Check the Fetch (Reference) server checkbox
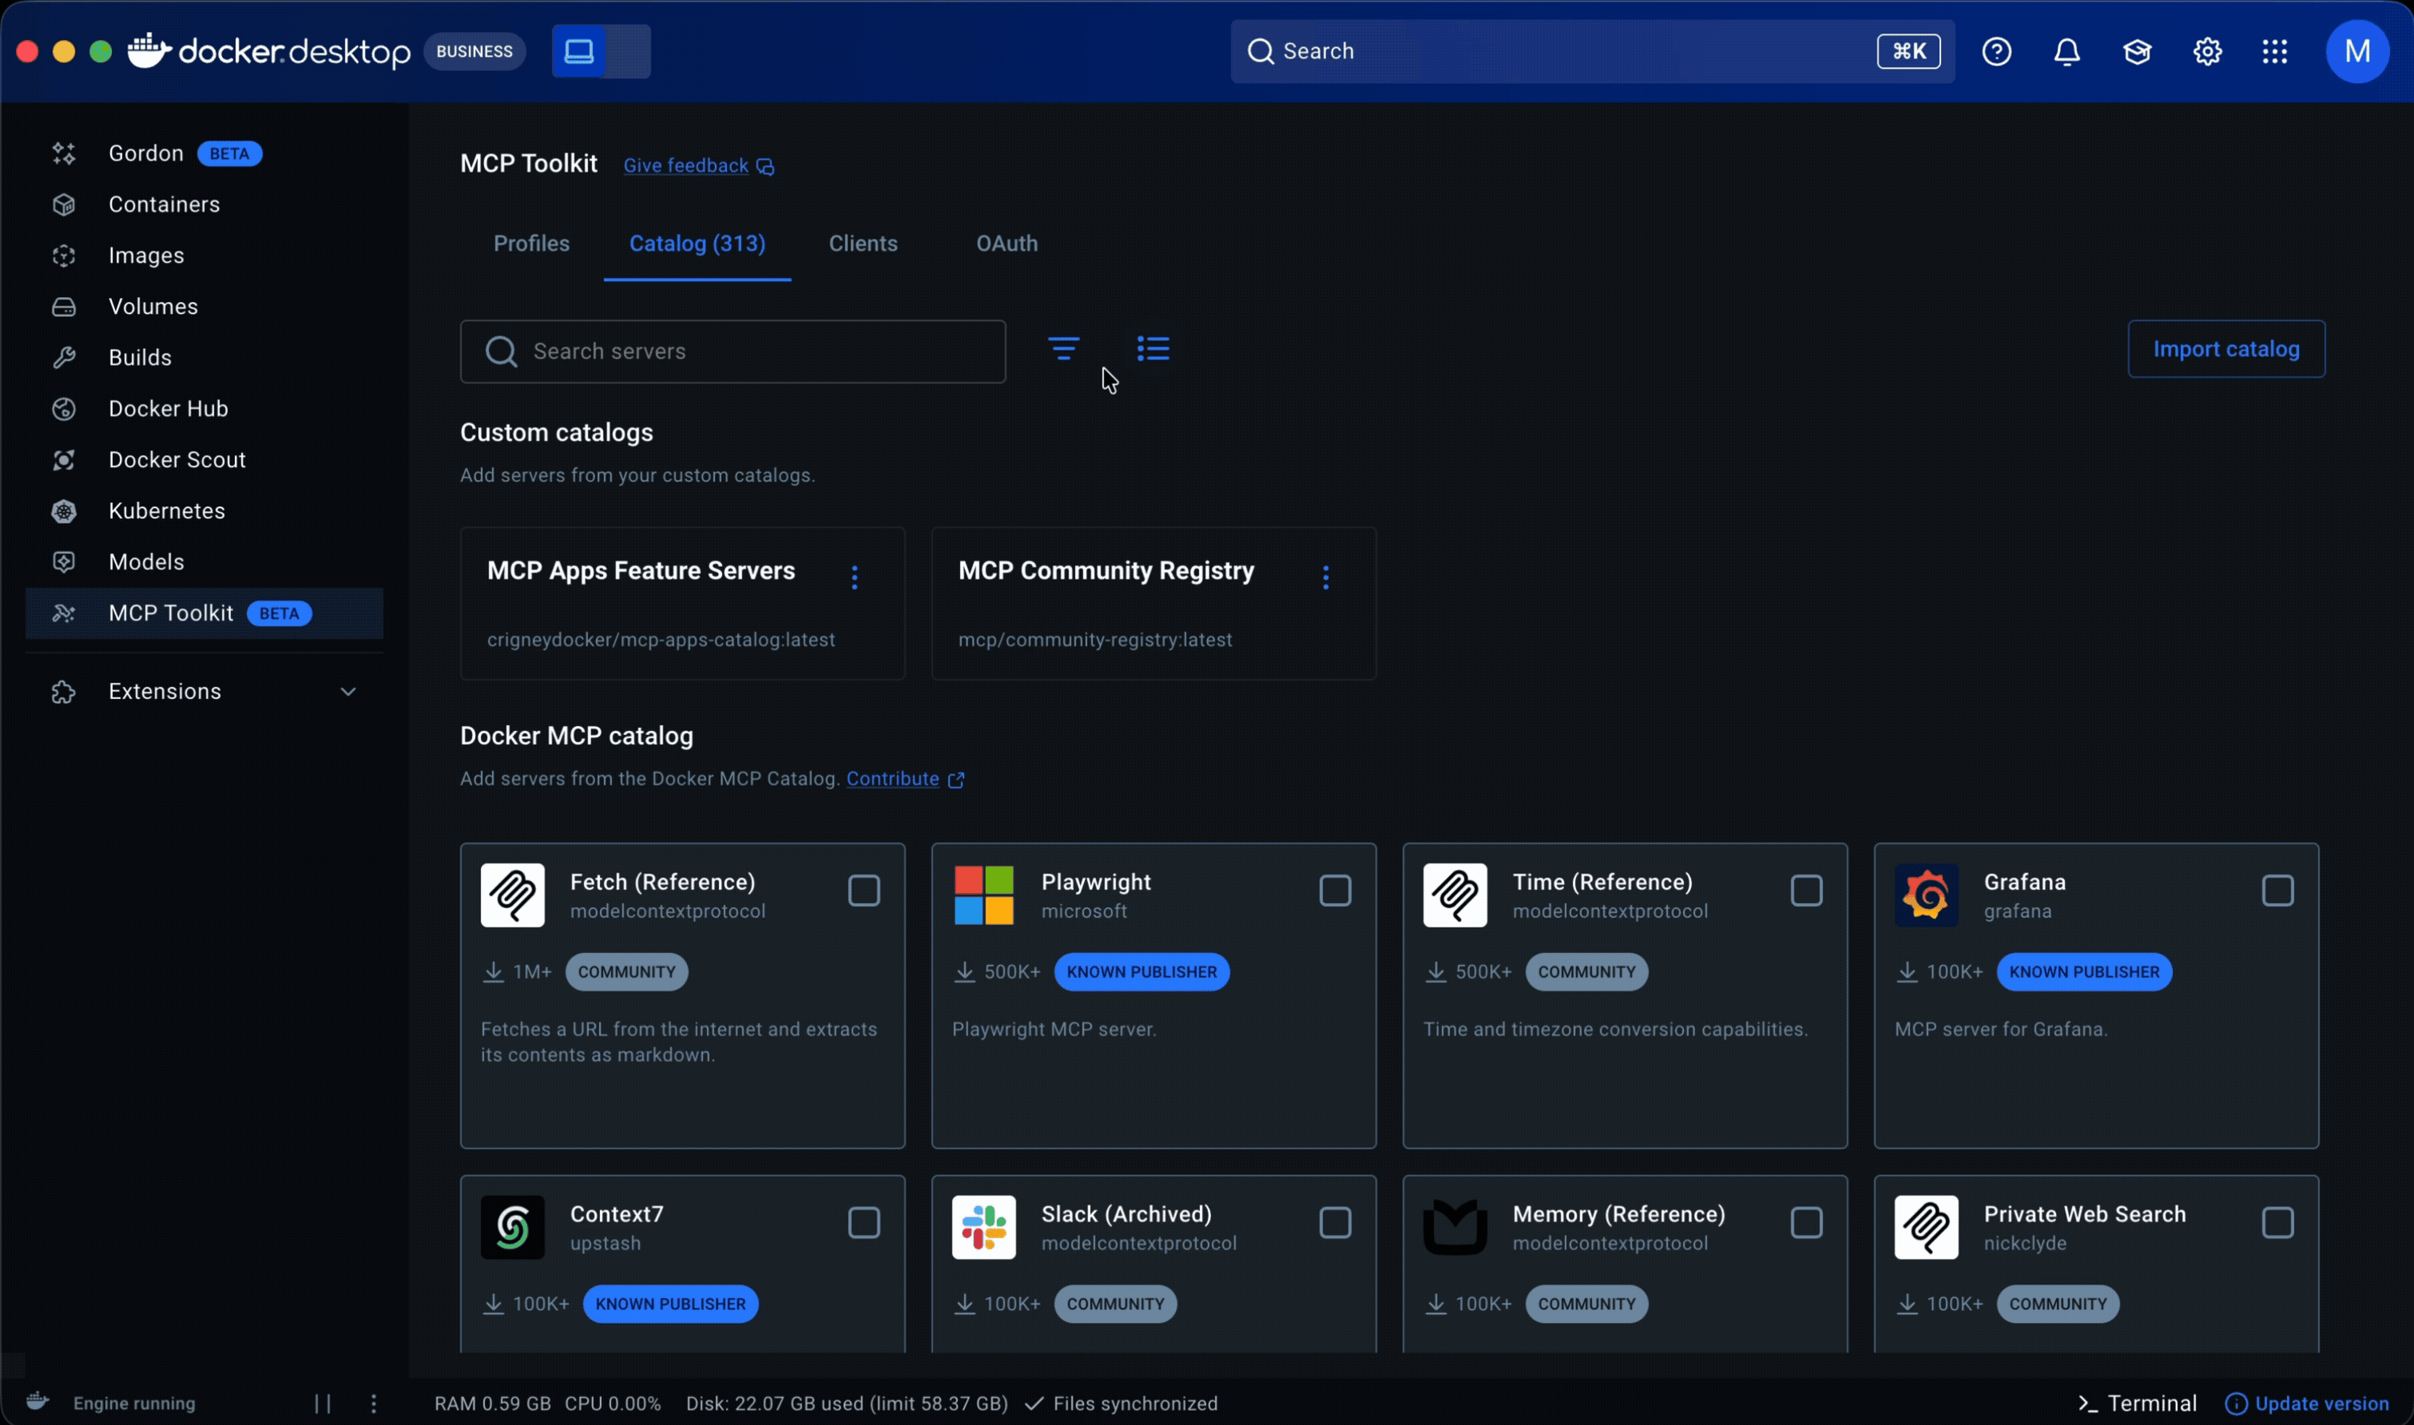 pyautogui.click(x=864, y=891)
